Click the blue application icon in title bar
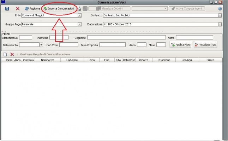 (3, 2)
